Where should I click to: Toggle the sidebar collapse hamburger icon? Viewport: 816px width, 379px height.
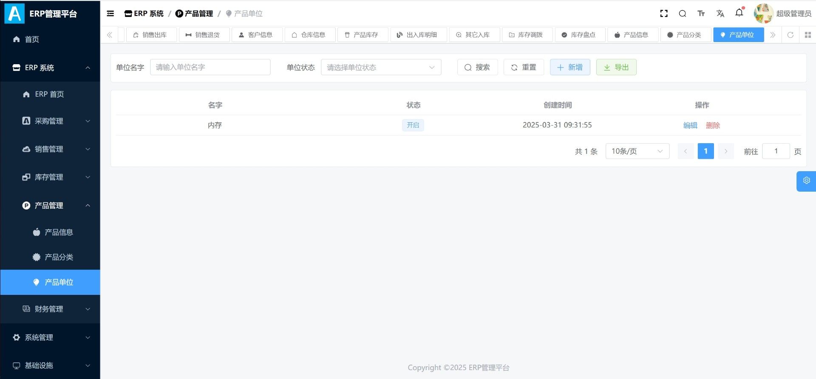[x=110, y=14]
